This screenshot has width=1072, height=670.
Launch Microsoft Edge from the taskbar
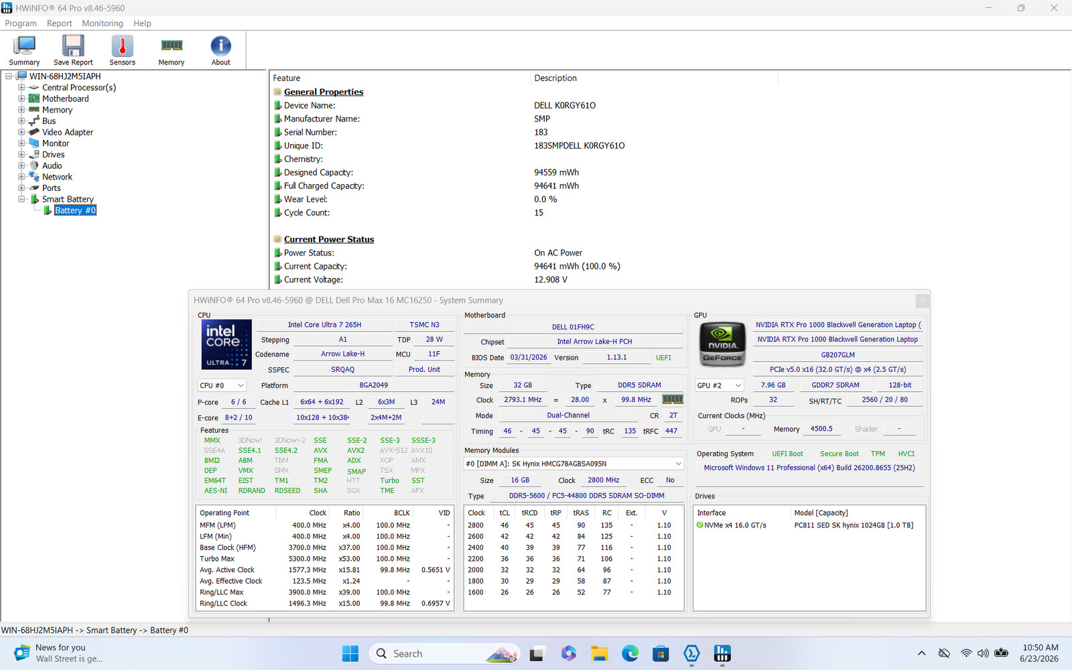(x=630, y=653)
